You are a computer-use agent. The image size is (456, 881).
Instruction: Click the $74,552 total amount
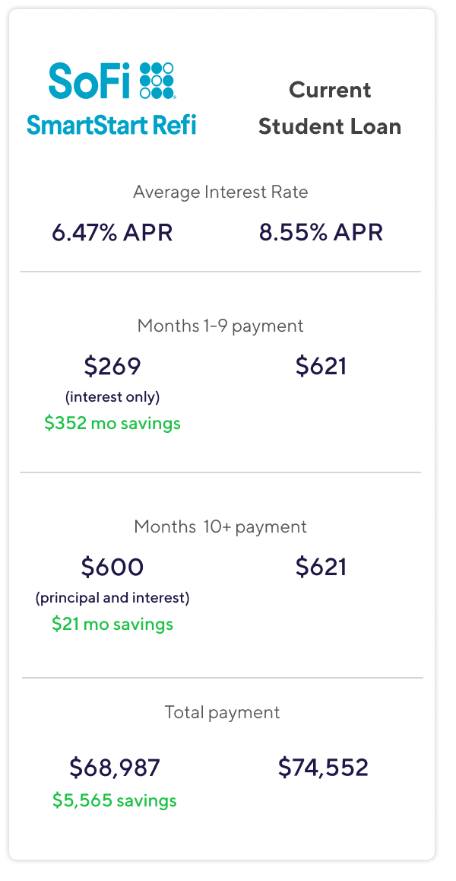click(323, 768)
